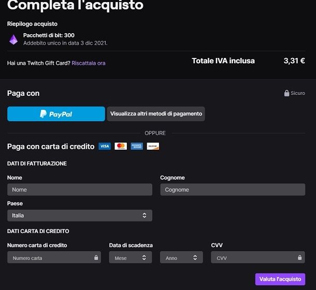
Task: Click the Paga con carta di credito heading
Action: (x=51, y=147)
